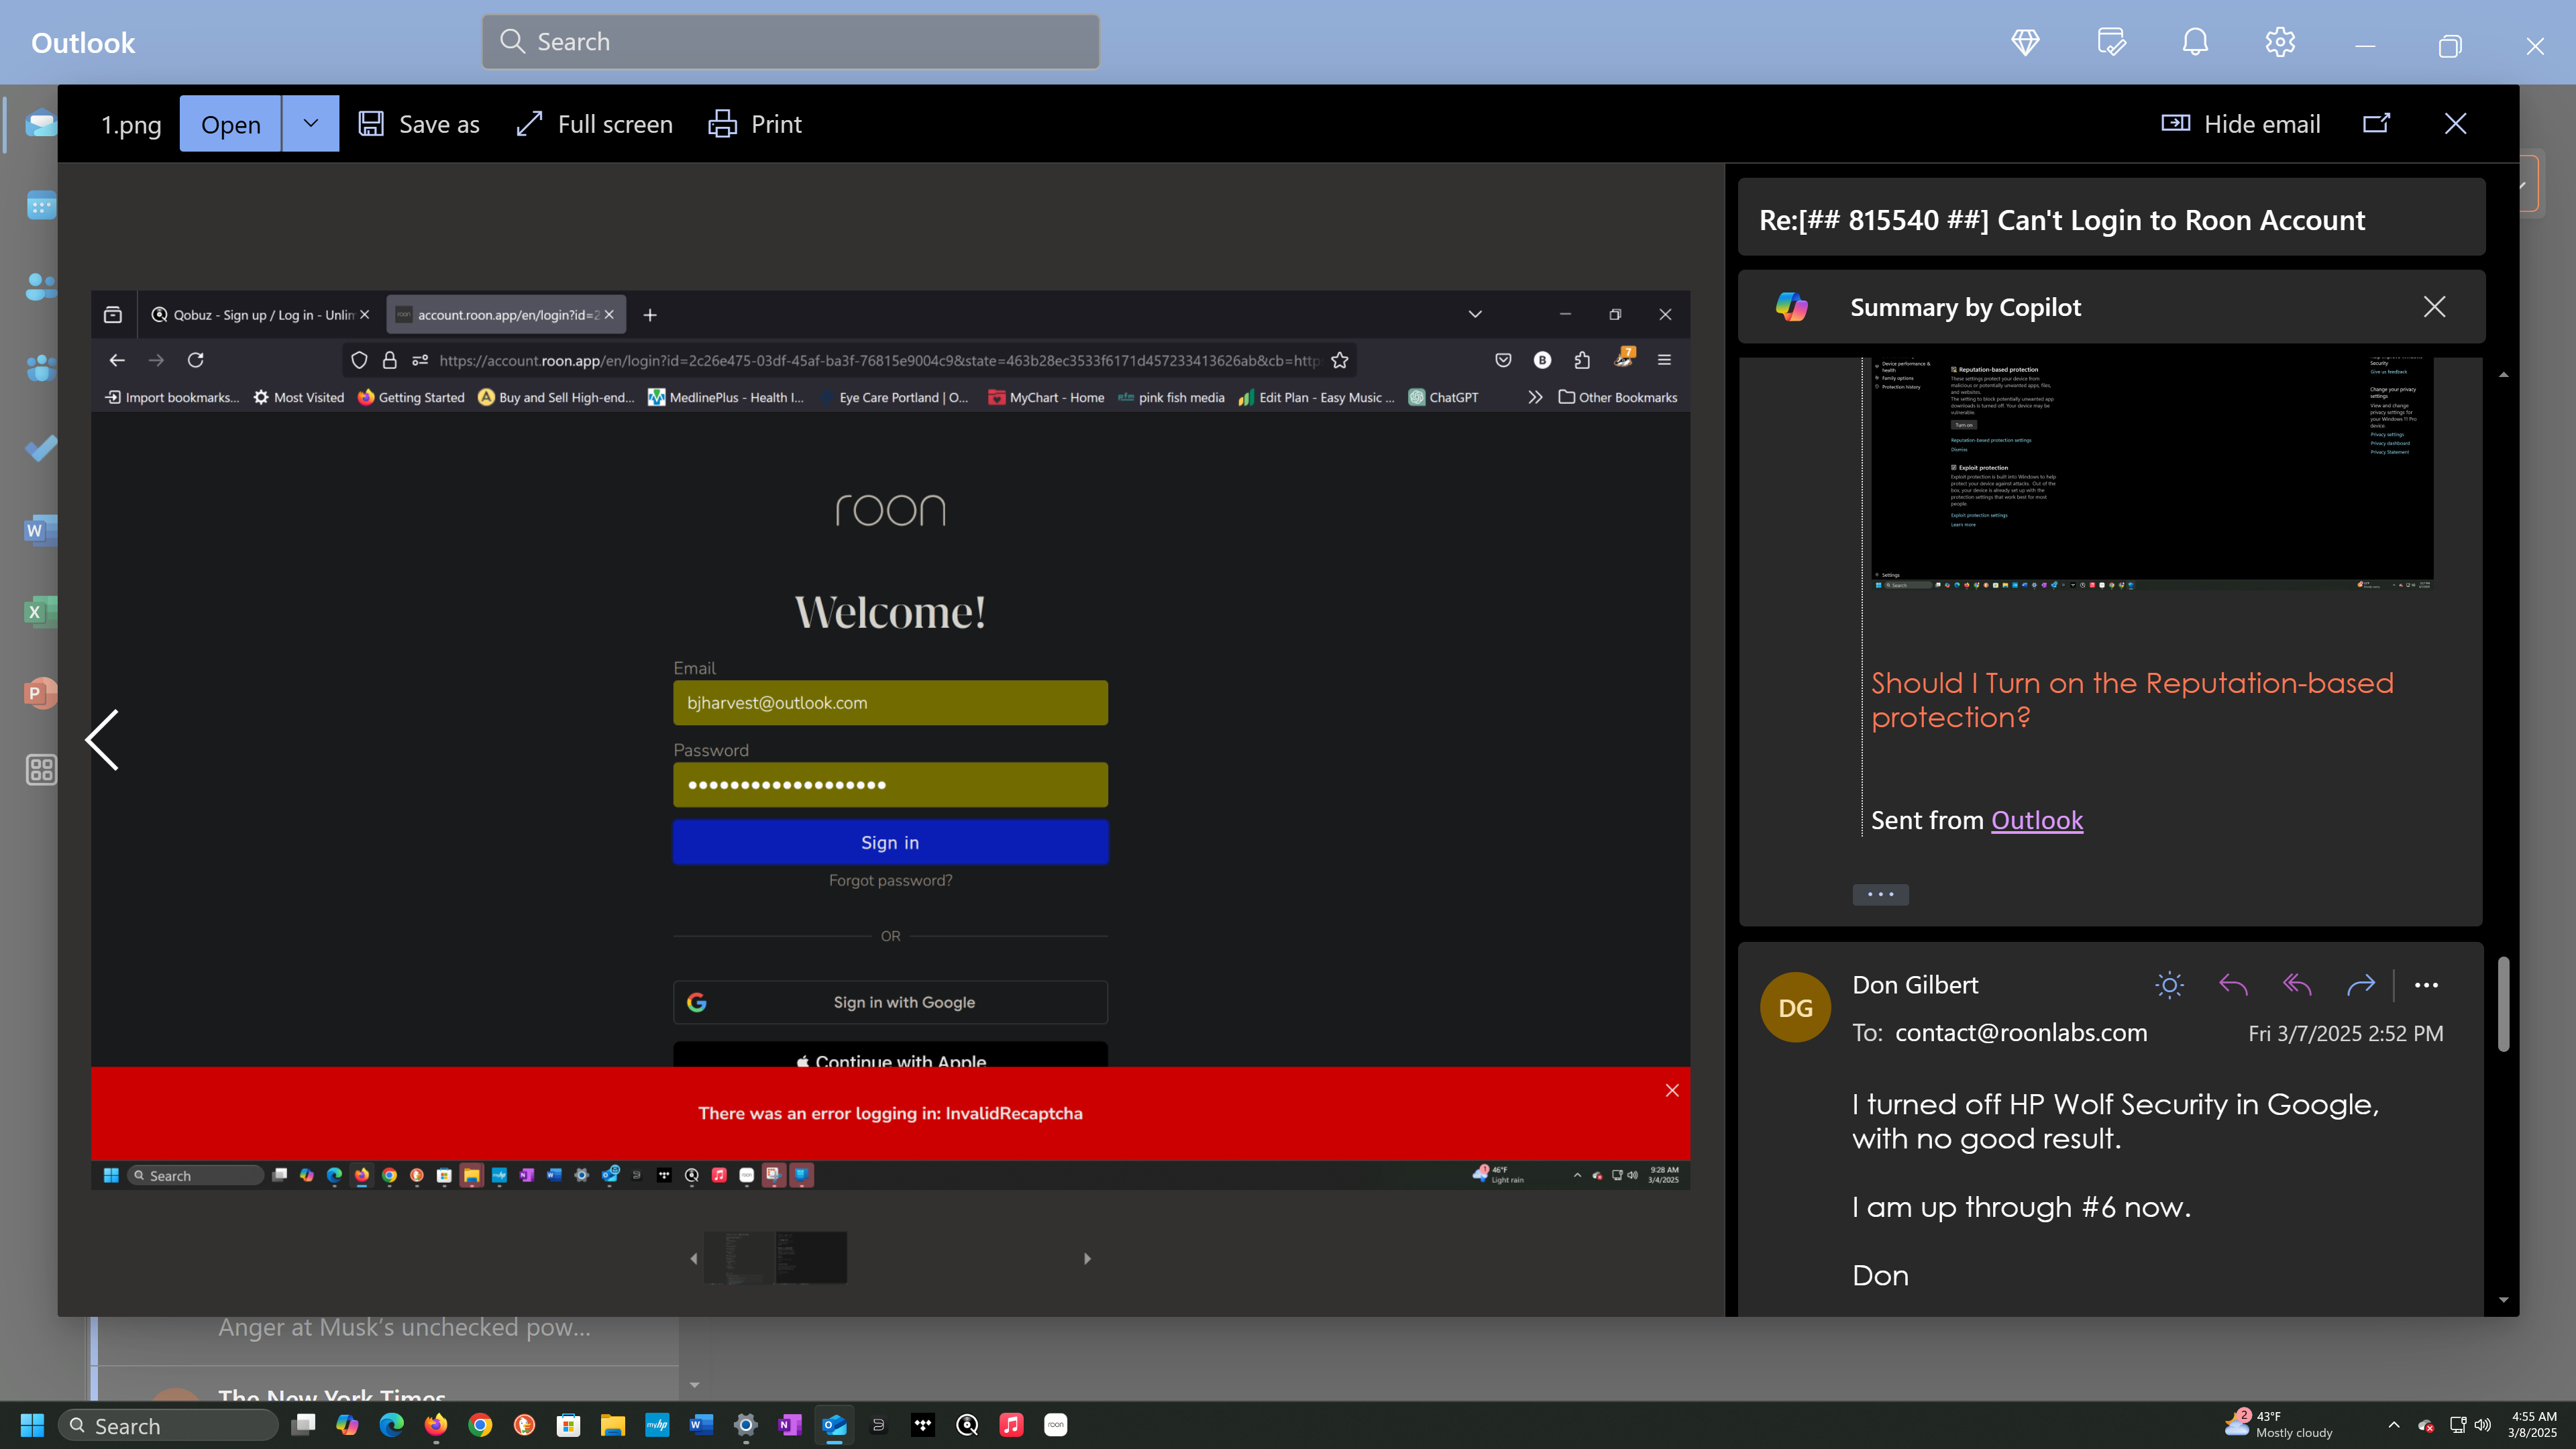Launch Firefox from the taskbar
Screen dimensions: 2576x1449
[436, 1425]
